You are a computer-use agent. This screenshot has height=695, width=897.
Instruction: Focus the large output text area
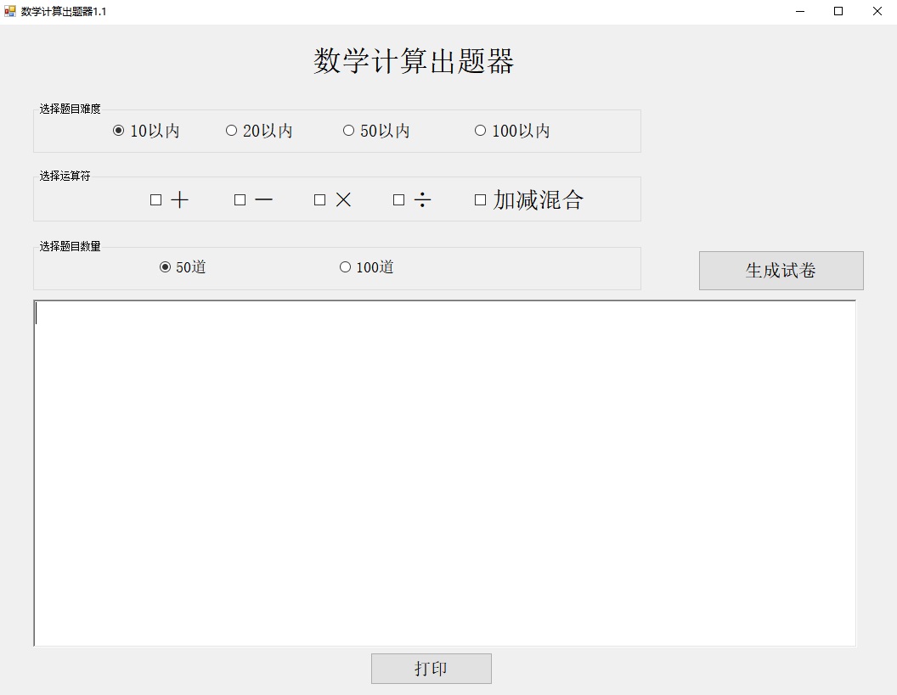point(445,474)
